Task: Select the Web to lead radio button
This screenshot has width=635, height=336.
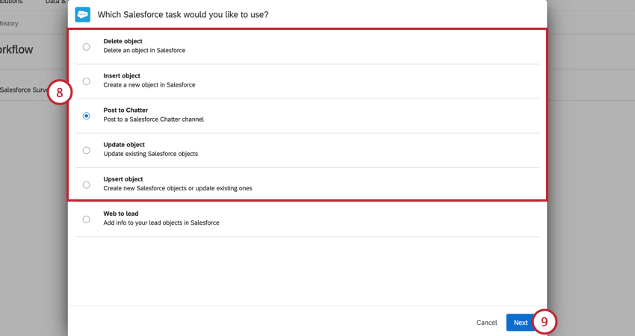Action: point(87,219)
